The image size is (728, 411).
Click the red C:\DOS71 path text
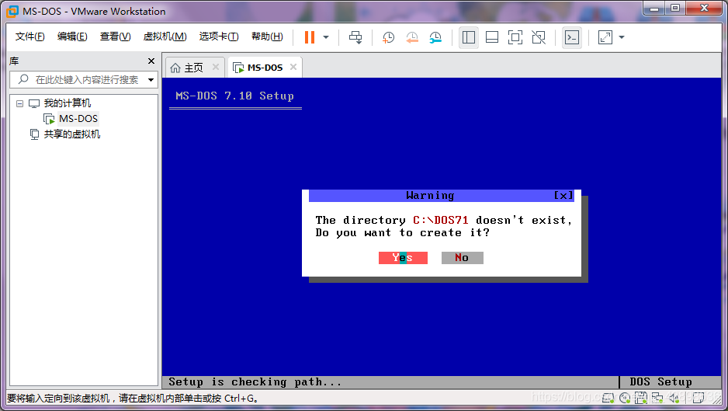pos(441,220)
